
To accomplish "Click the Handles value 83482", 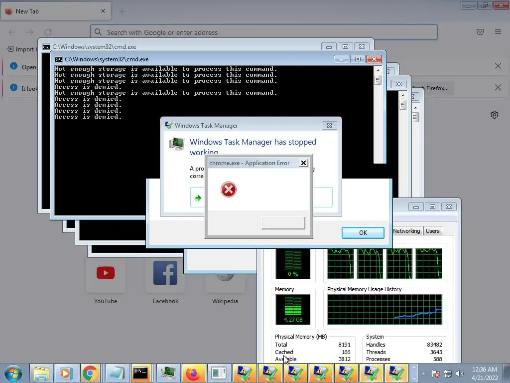I will [434, 345].
